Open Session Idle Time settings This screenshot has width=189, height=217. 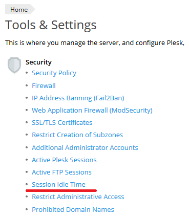click(58, 184)
